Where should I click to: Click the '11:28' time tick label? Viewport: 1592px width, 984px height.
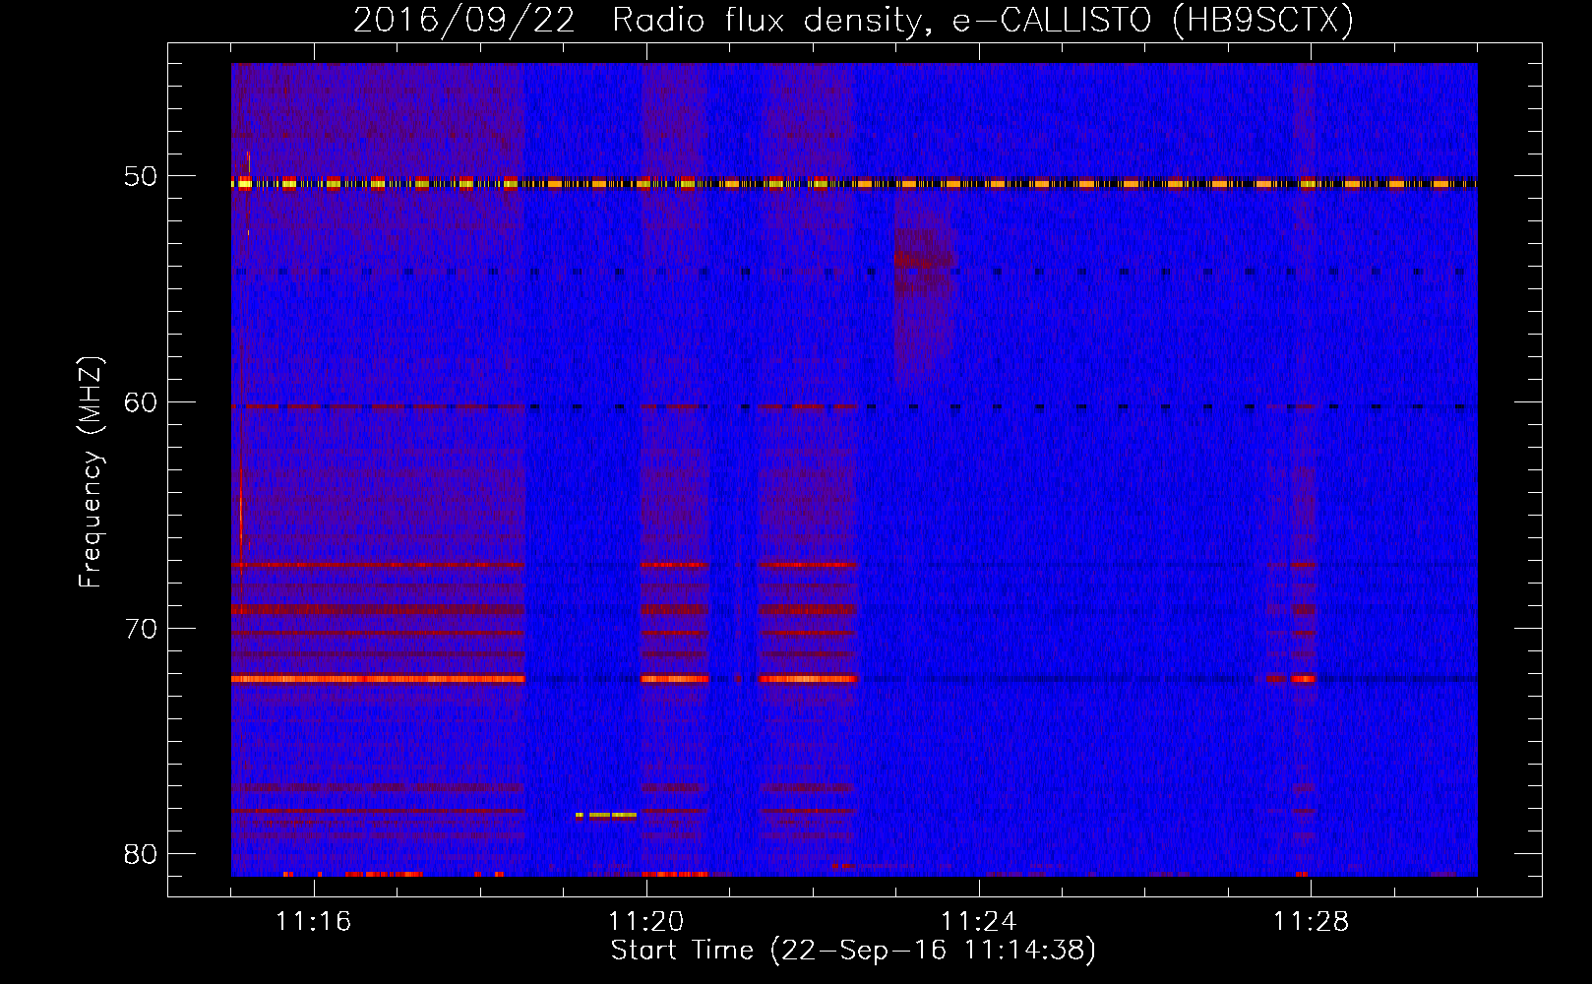(x=1312, y=921)
